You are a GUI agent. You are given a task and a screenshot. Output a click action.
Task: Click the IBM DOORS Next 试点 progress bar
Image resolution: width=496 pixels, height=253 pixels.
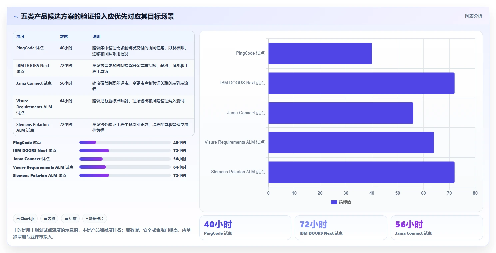point(125,151)
